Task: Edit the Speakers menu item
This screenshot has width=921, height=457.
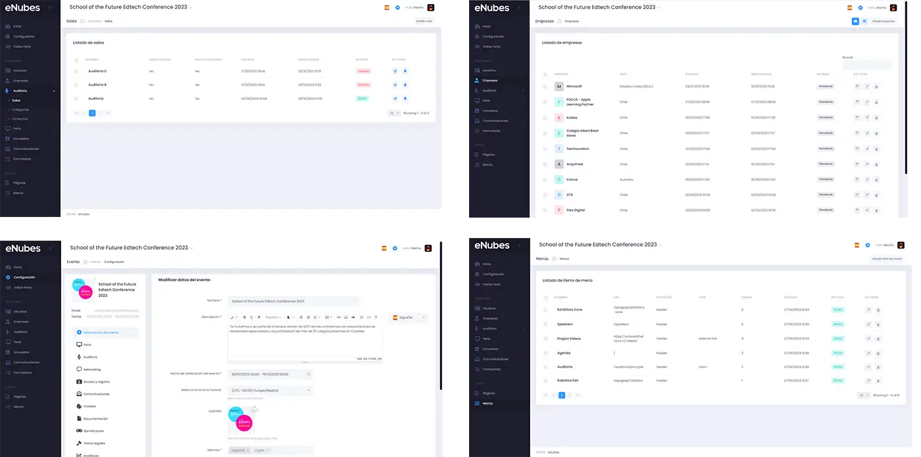Action: click(x=868, y=324)
